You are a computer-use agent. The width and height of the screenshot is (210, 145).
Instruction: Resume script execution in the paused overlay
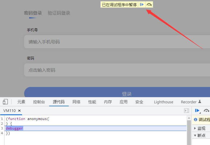click(x=142, y=5)
